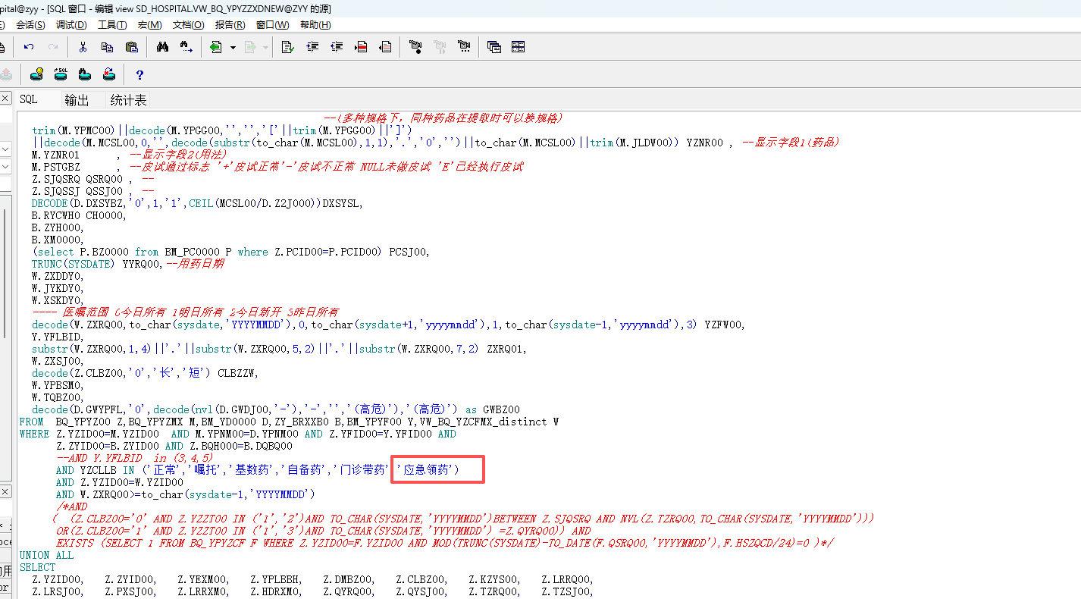The width and height of the screenshot is (1081, 599).
Task: Open the 工具(T) menu
Action: click(x=112, y=24)
